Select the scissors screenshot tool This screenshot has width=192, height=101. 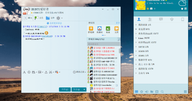point(50,72)
